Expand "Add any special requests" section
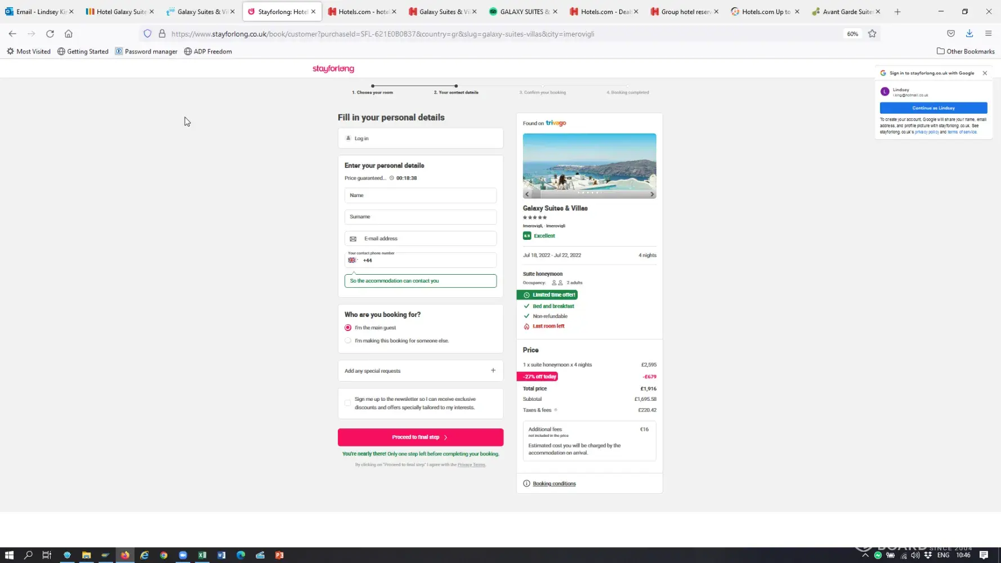1001x563 pixels. tap(421, 371)
